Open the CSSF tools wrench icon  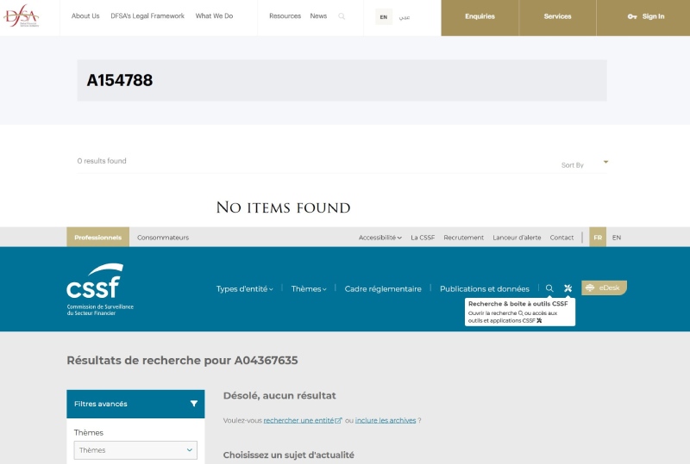click(x=568, y=288)
